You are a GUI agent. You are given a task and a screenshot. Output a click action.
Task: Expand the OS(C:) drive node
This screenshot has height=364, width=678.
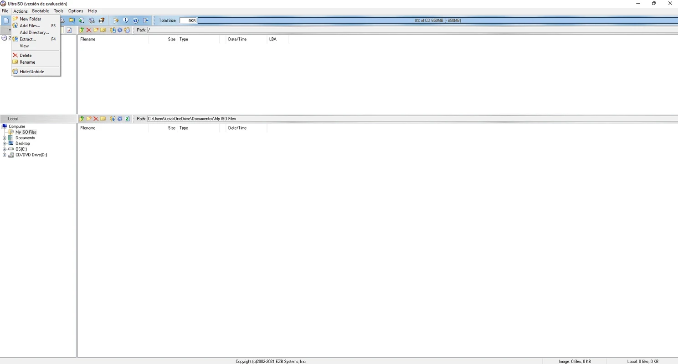(5, 149)
